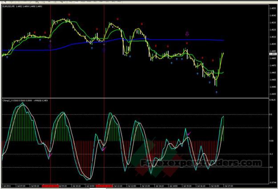Click the '1 Jul 13:30' time axis label
The image size is (278, 189).
pyautogui.click(x=145, y=186)
